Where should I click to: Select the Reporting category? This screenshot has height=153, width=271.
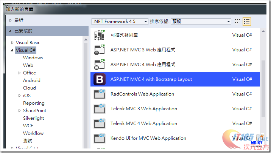click(x=34, y=103)
